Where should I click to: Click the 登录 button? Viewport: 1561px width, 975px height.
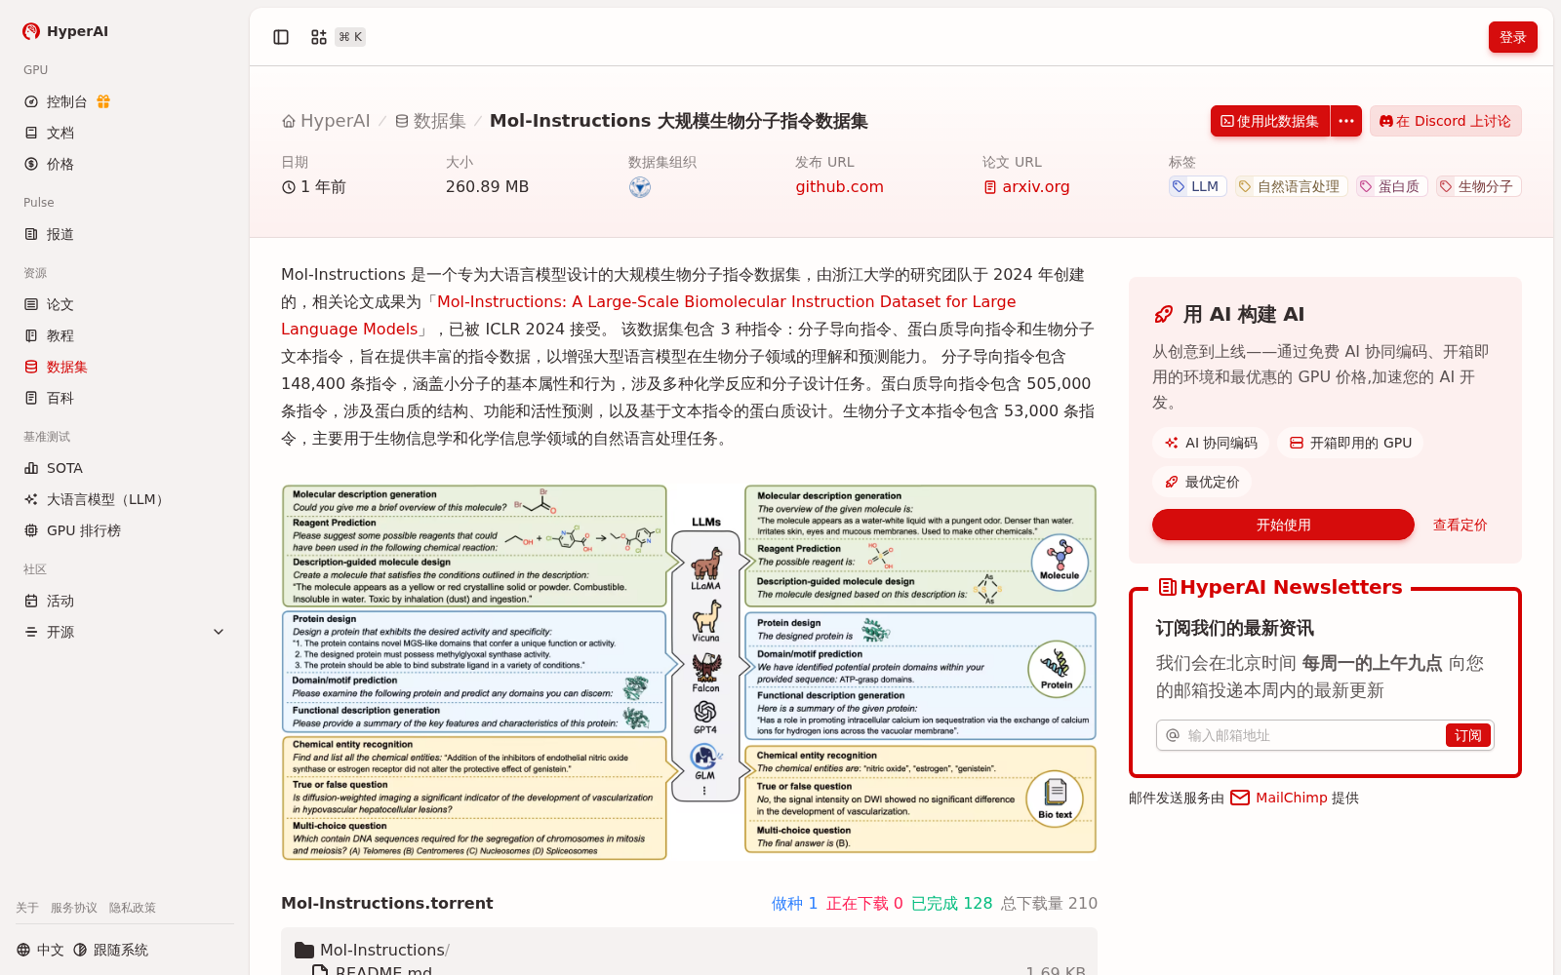coord(1513,37)
